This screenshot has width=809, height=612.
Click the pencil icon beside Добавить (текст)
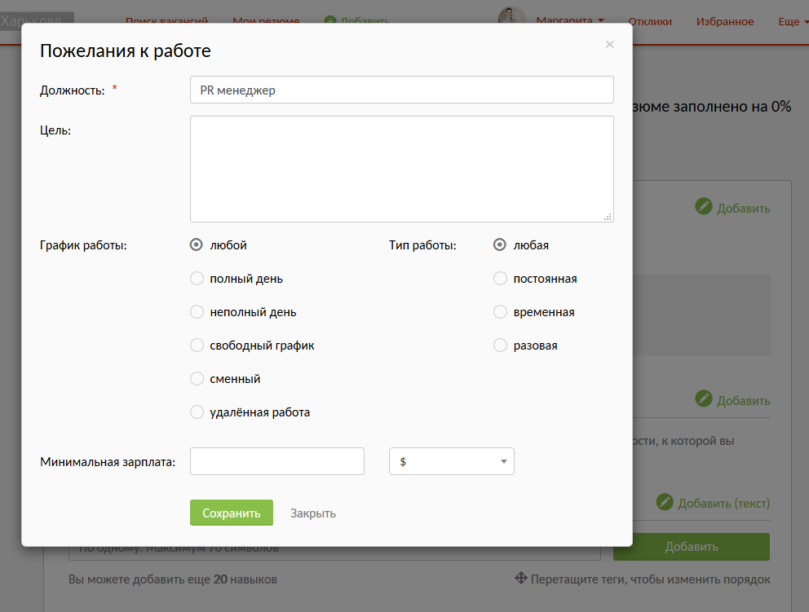665,503
